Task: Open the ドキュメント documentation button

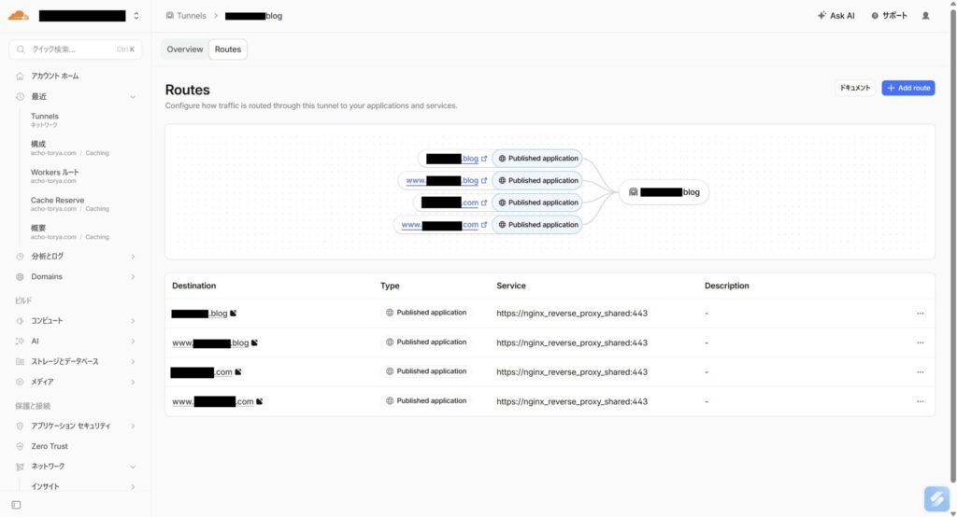Action: (854, 88)
